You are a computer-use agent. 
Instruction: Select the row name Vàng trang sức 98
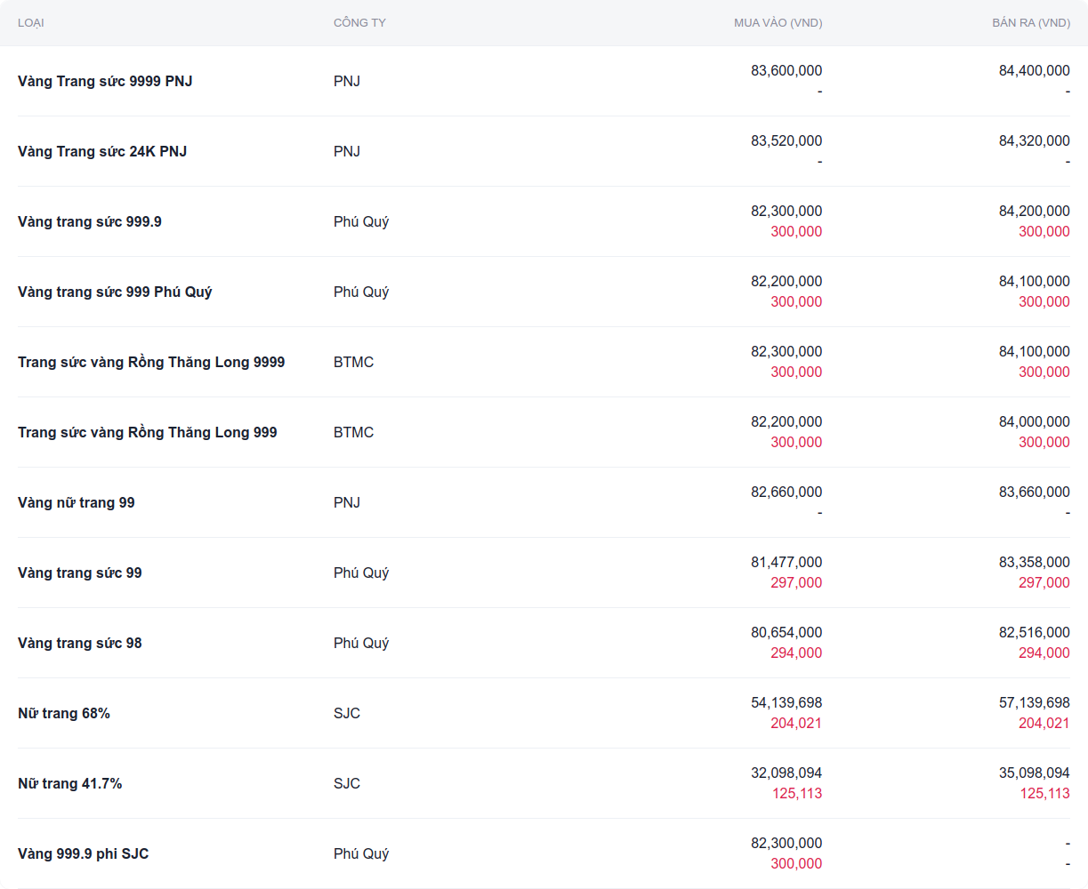tap(80, 643)
